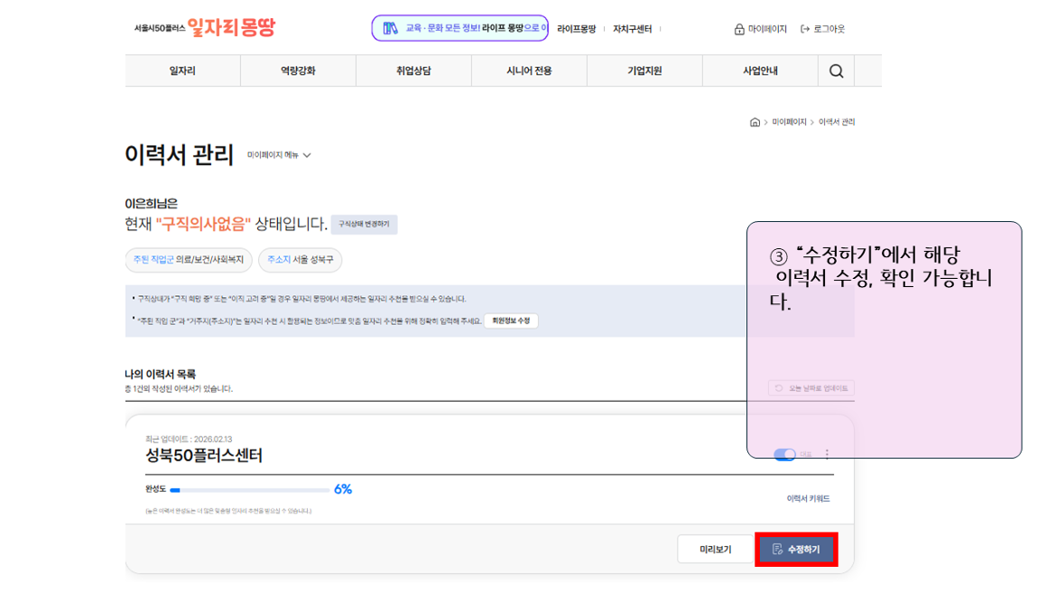Click the search magnifier icon
1056x594 pixels.
[x=836, y=71]
